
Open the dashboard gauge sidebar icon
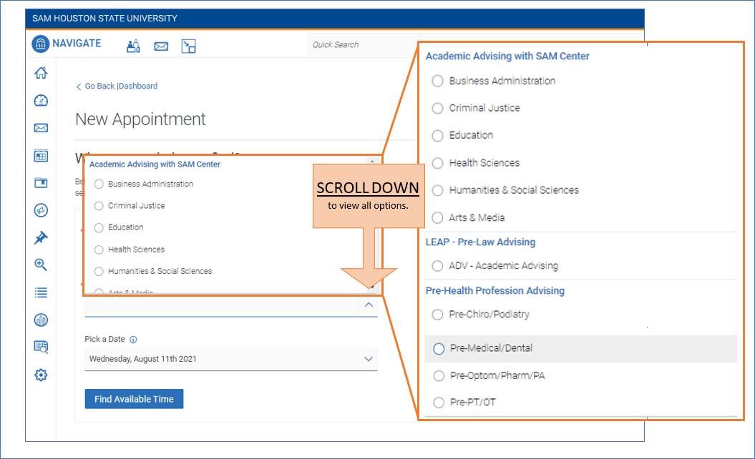pyautogui.click(x=41, y=101)
